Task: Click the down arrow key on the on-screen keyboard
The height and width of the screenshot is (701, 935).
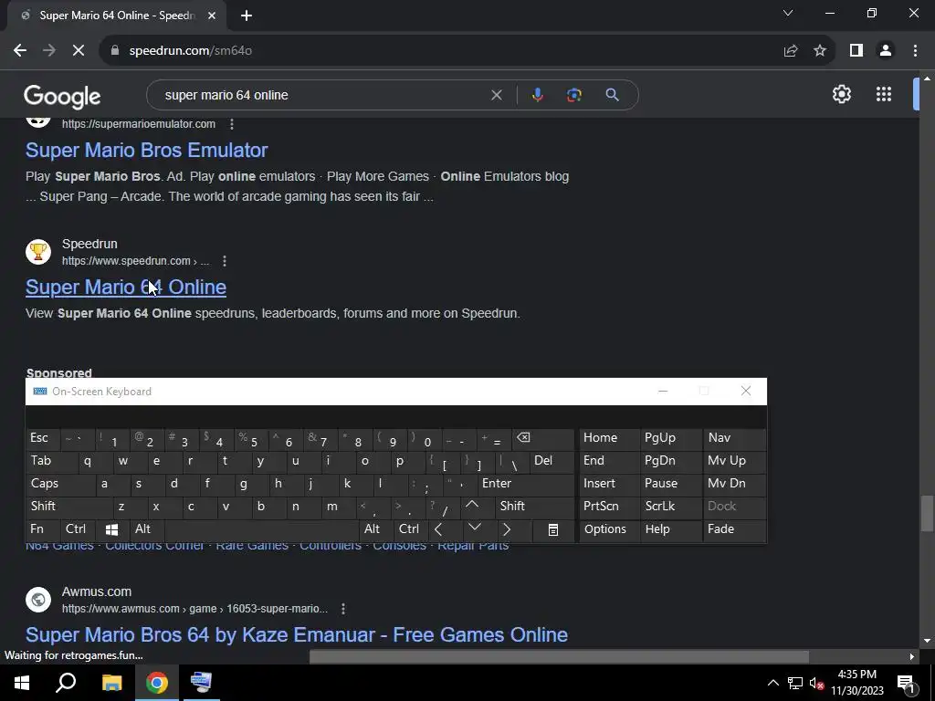Action: tap(475, 528)
